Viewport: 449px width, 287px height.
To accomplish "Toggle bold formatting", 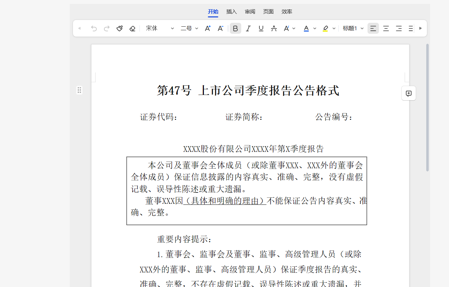I will 236,28.
